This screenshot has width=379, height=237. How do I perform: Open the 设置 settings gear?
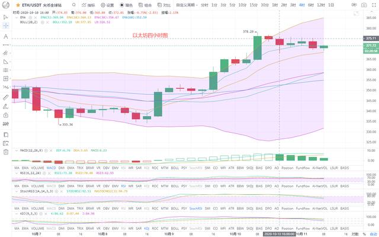[108, 4]
